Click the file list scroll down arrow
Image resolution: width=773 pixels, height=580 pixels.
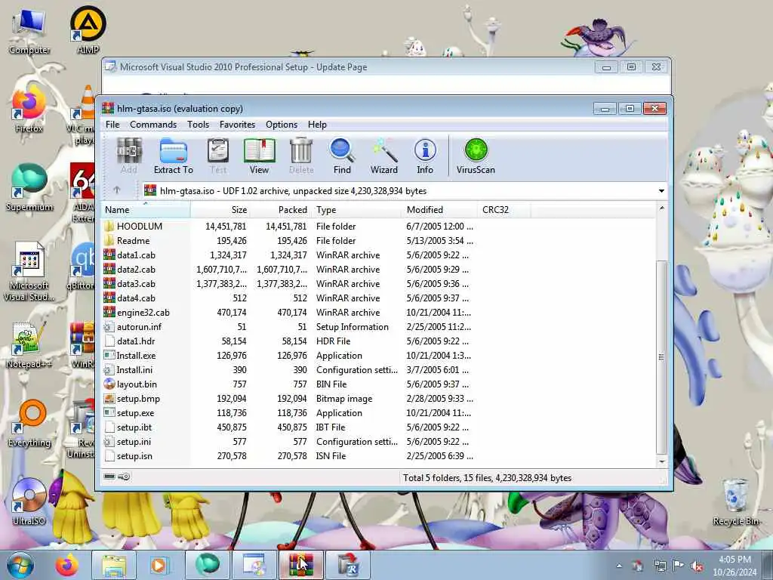coord(661,461)
